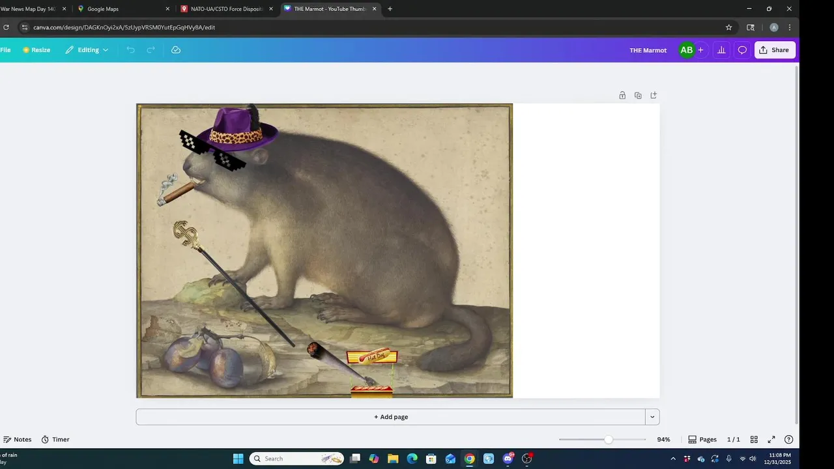
Task: Close the NATO-UA/CSTO tab
Action: click(x=271, y=9)
